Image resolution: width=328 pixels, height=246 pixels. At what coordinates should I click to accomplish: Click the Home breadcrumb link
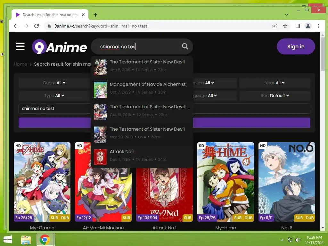(20, 64)
